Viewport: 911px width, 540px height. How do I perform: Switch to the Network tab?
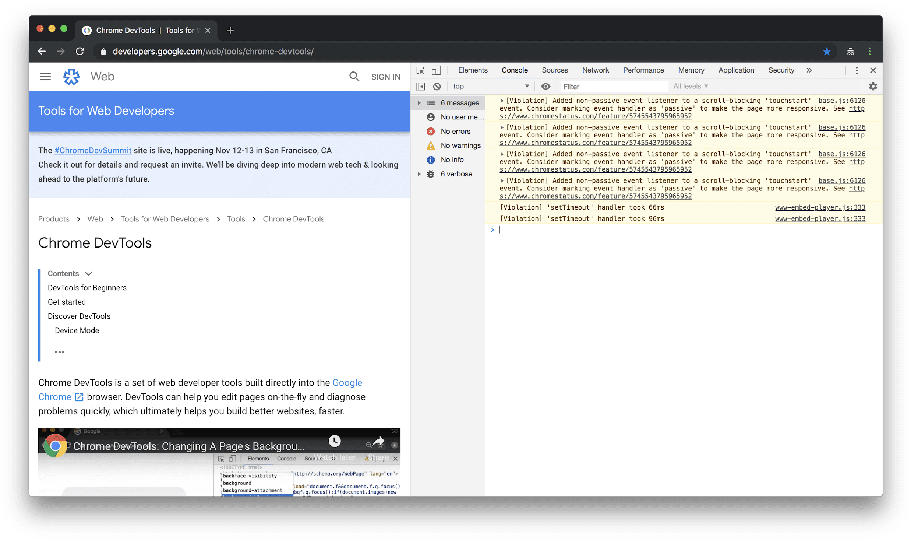[x=595, y=70]
